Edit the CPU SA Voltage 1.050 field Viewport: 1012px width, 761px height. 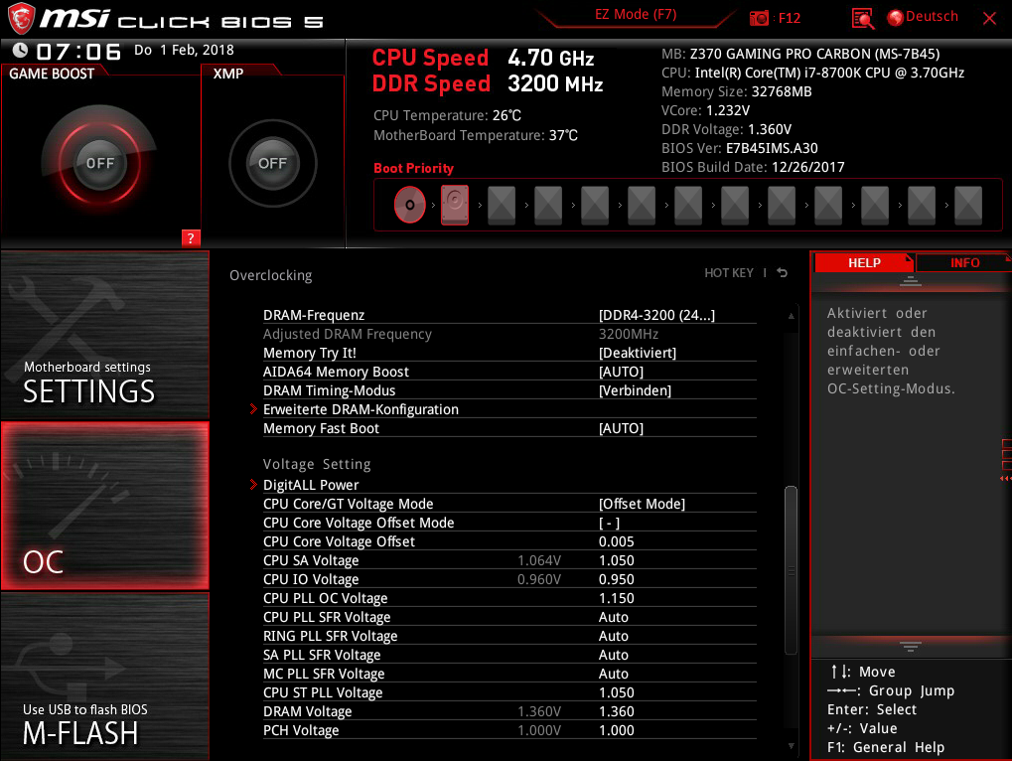(617, 560)
